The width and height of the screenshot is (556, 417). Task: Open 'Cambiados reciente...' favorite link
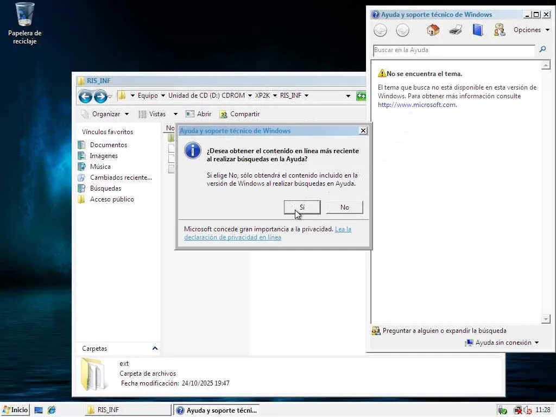pos(115,178)
